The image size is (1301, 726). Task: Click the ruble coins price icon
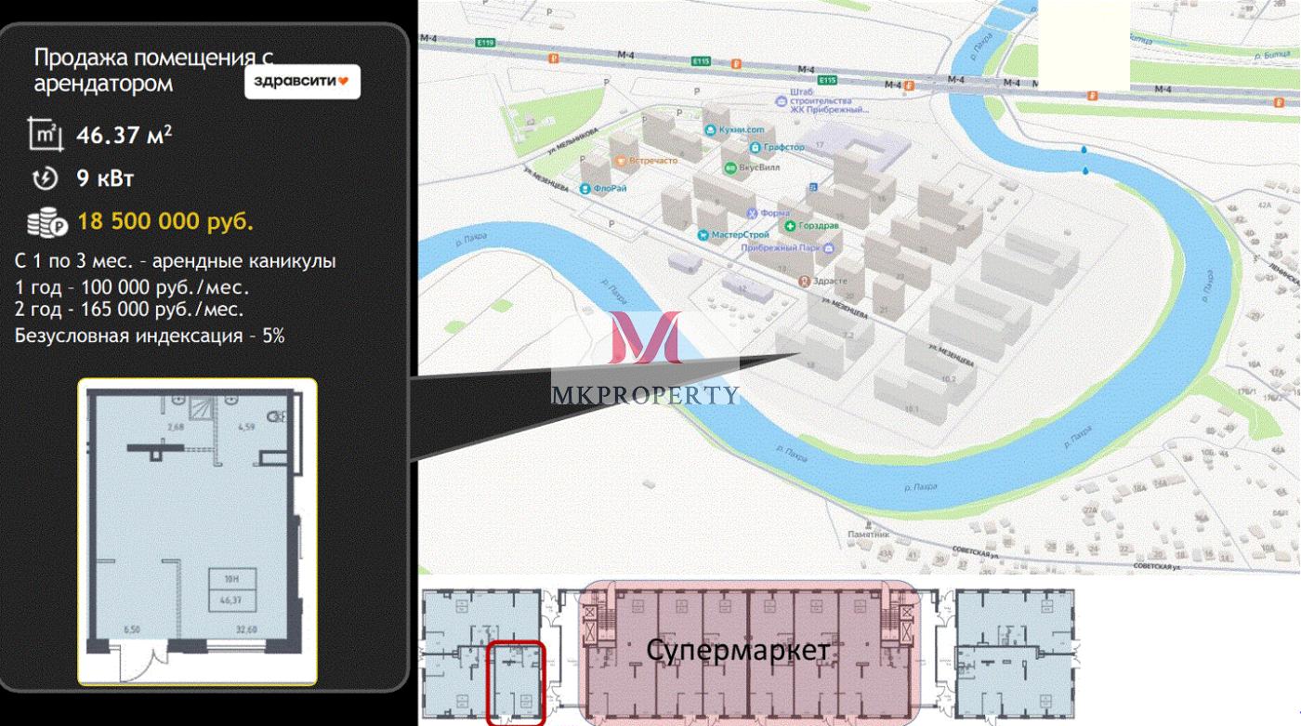point(46,223)
